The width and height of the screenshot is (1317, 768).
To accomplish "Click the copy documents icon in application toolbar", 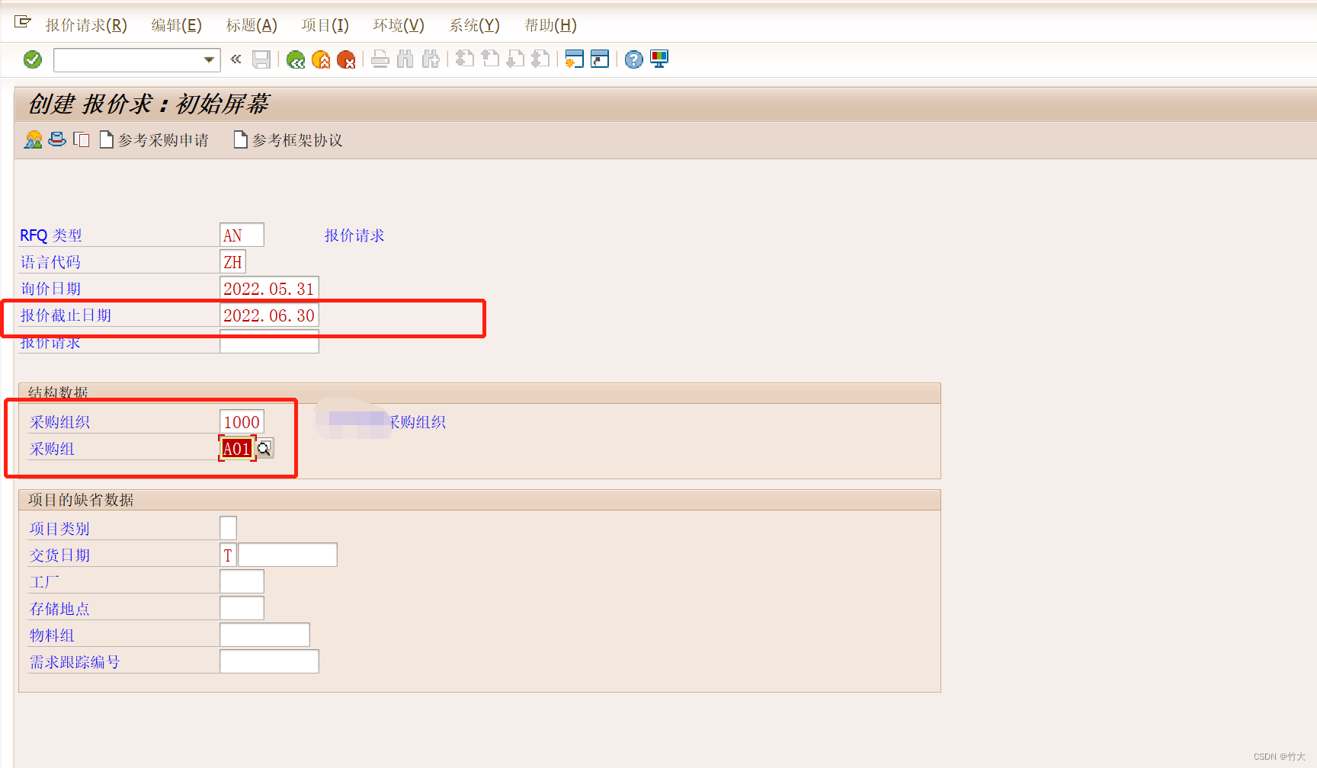I will (82, 139).
